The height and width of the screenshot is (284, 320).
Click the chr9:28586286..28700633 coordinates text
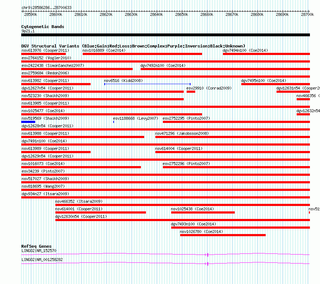point(46,8)
